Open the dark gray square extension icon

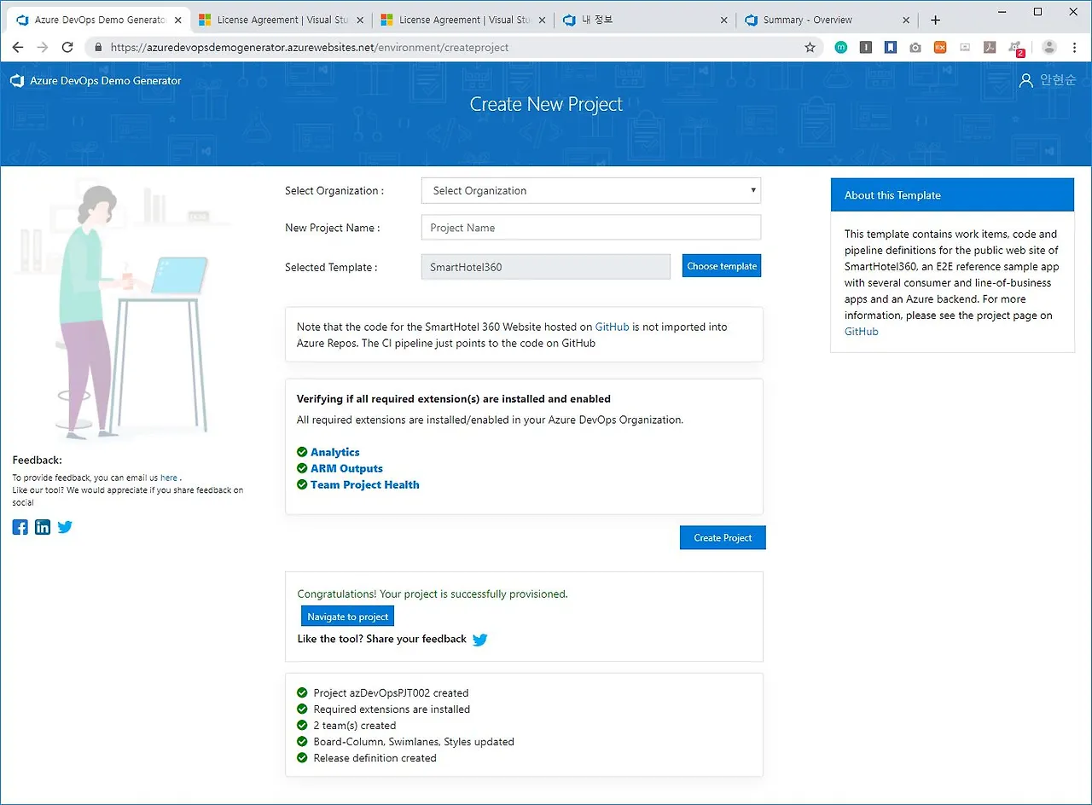866,48
